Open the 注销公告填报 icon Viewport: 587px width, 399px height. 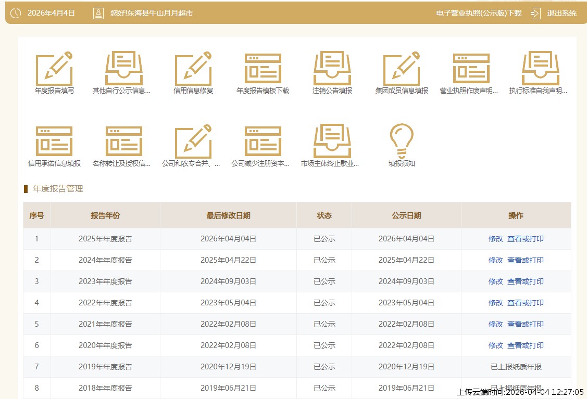(332, 69)
